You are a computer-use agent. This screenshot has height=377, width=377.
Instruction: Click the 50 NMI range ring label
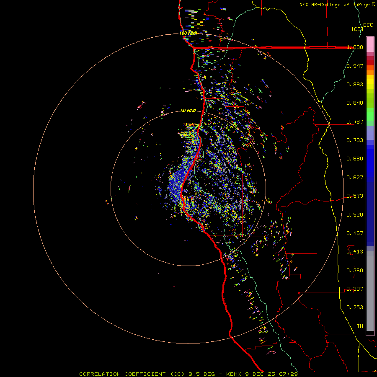pyautogui.click(x=188, y=111)
